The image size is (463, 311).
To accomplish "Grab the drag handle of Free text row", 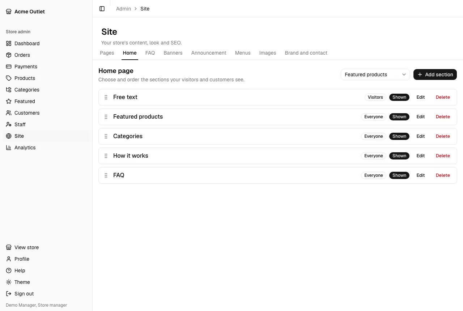I will 106,97.
